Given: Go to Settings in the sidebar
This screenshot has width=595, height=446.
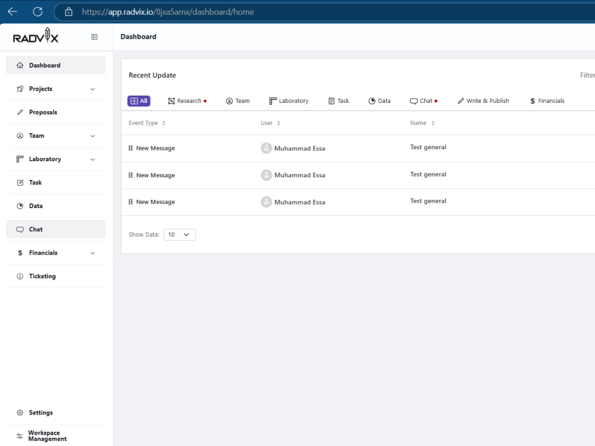Looking at the screenshot, I should coord(56,413).
